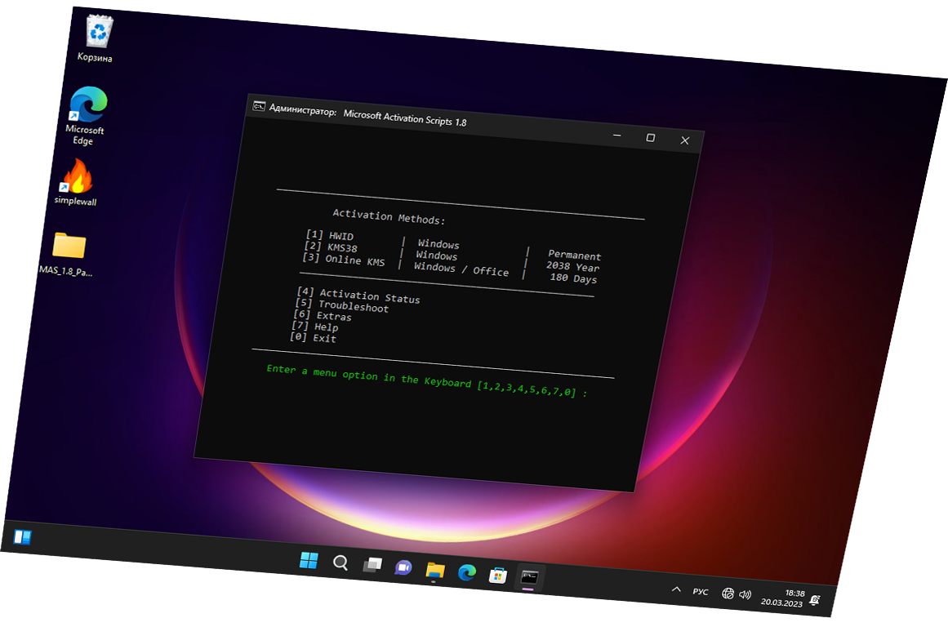Viewport: 948px width, 627px height.
Task: Click the '180 Days' text
Action: (x=573, y=278)
